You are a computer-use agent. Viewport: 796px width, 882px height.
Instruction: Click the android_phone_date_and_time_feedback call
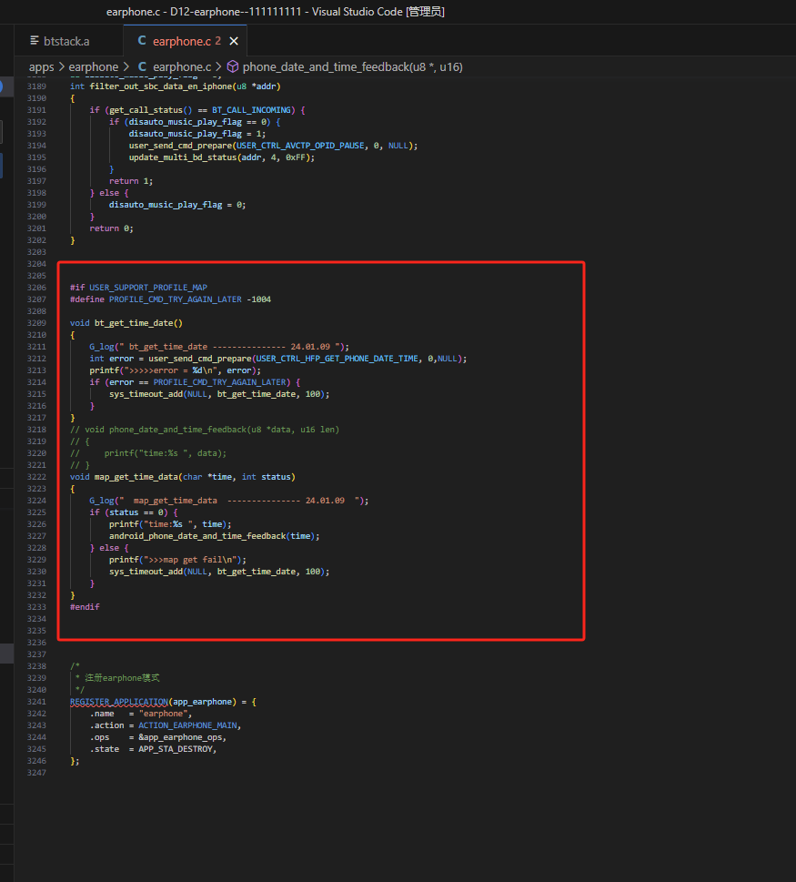(x=214, y=536)
